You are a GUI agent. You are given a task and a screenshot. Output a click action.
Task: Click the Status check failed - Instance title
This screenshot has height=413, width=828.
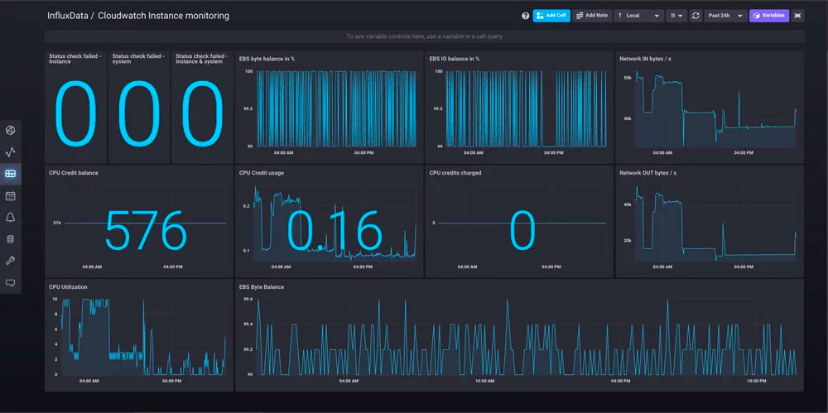pyautogui.click(x=75, y=59)
